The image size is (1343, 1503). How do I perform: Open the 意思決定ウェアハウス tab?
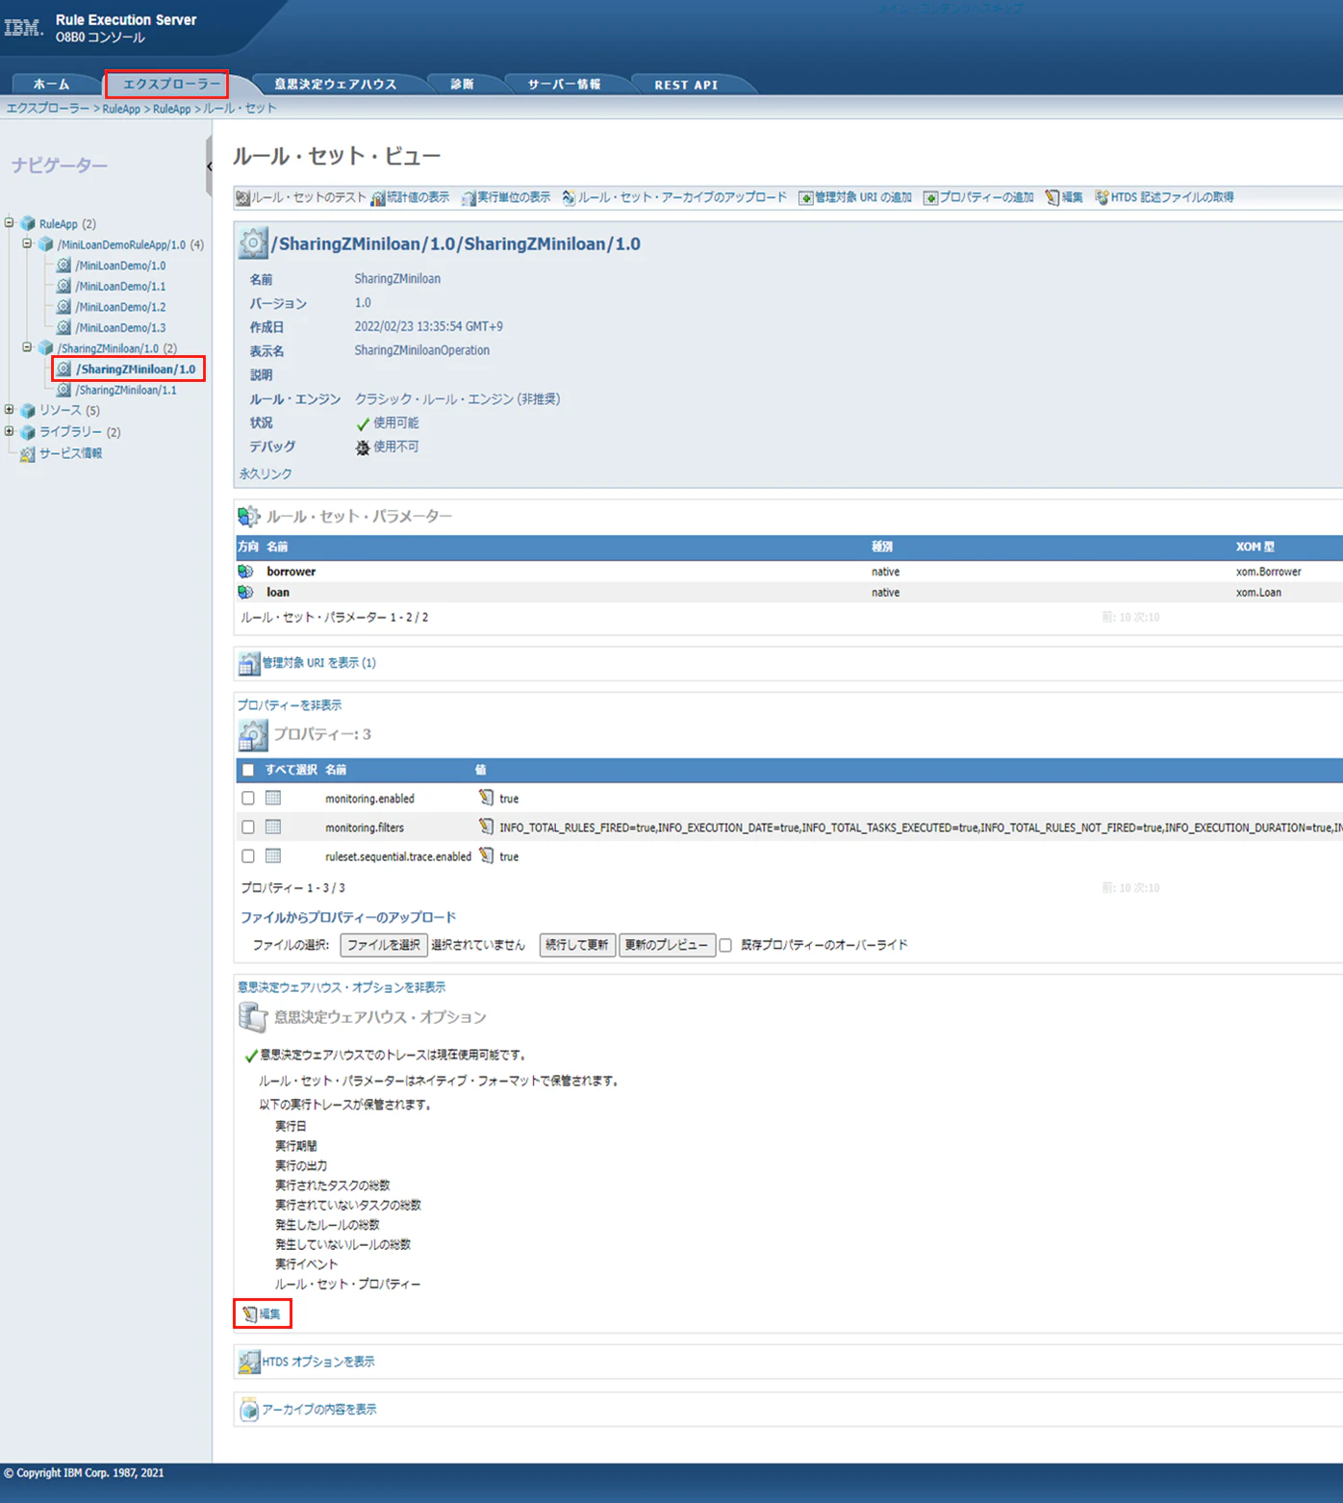(x=335, y=85)
